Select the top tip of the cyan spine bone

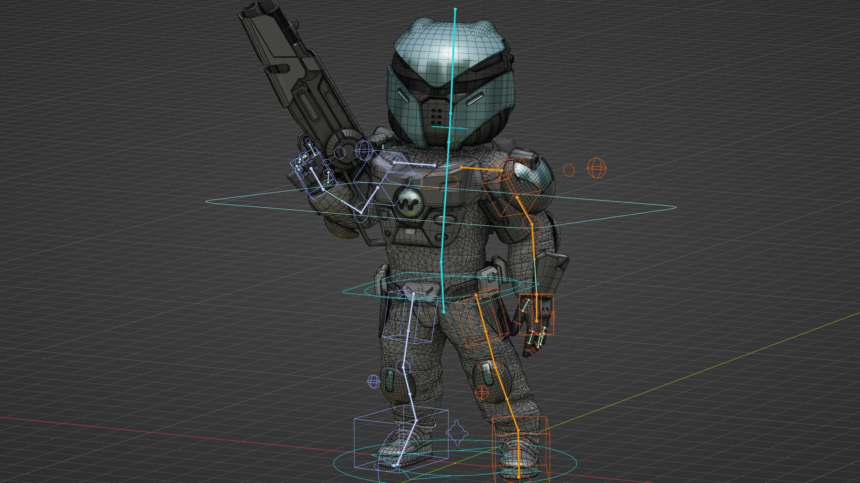point(455,9)
